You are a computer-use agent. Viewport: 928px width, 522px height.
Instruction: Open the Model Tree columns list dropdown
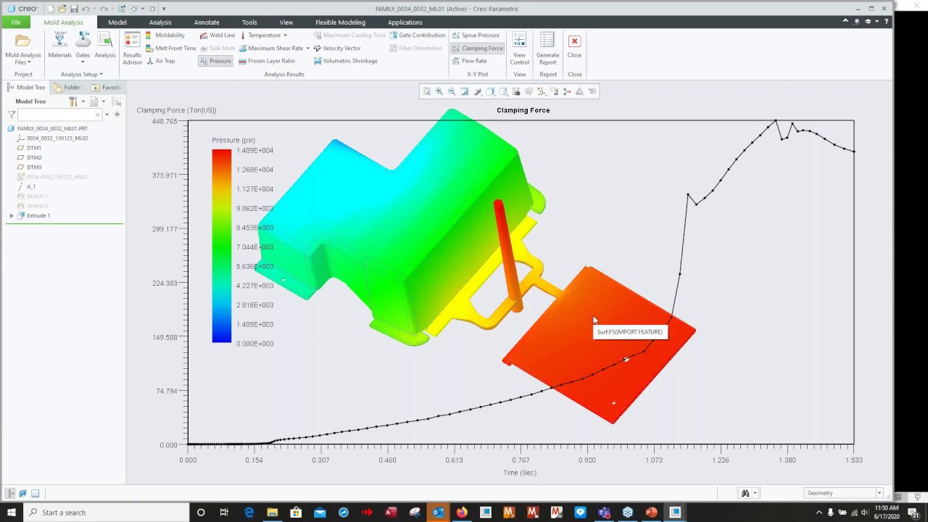click(x=97, y=101)
